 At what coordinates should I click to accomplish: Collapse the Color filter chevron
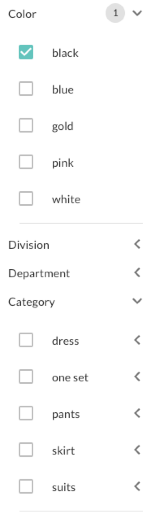tap(138, 13)
